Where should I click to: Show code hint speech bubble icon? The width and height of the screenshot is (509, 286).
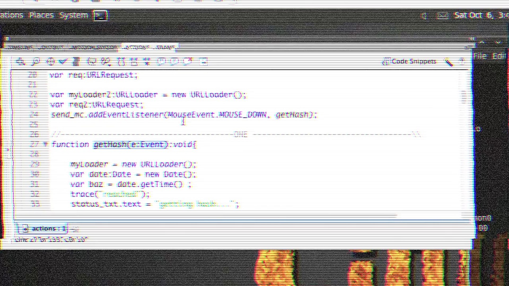pos(92,61)
